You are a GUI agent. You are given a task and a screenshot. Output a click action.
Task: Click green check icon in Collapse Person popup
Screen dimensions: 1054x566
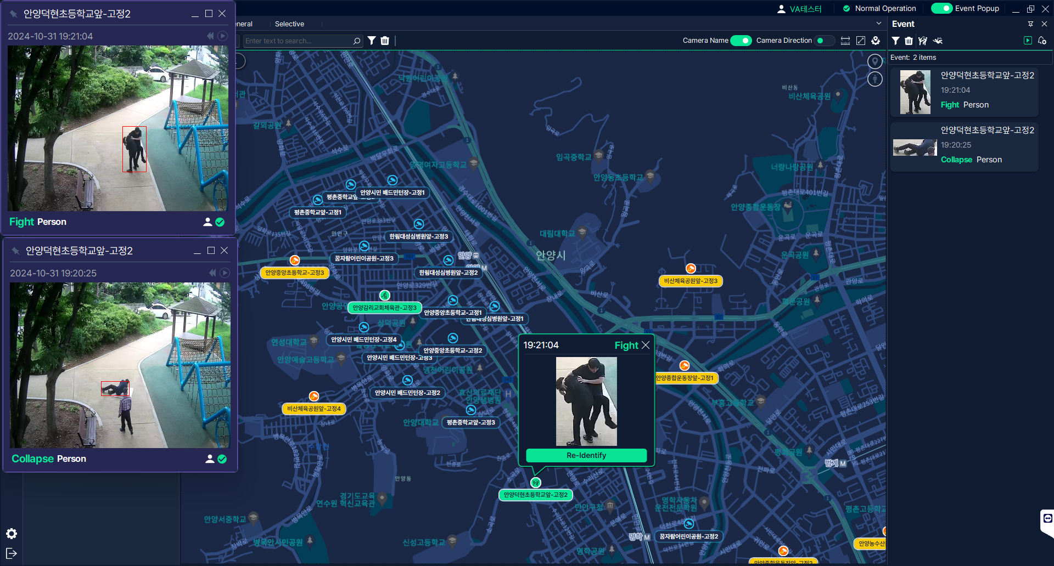(222, 459)
